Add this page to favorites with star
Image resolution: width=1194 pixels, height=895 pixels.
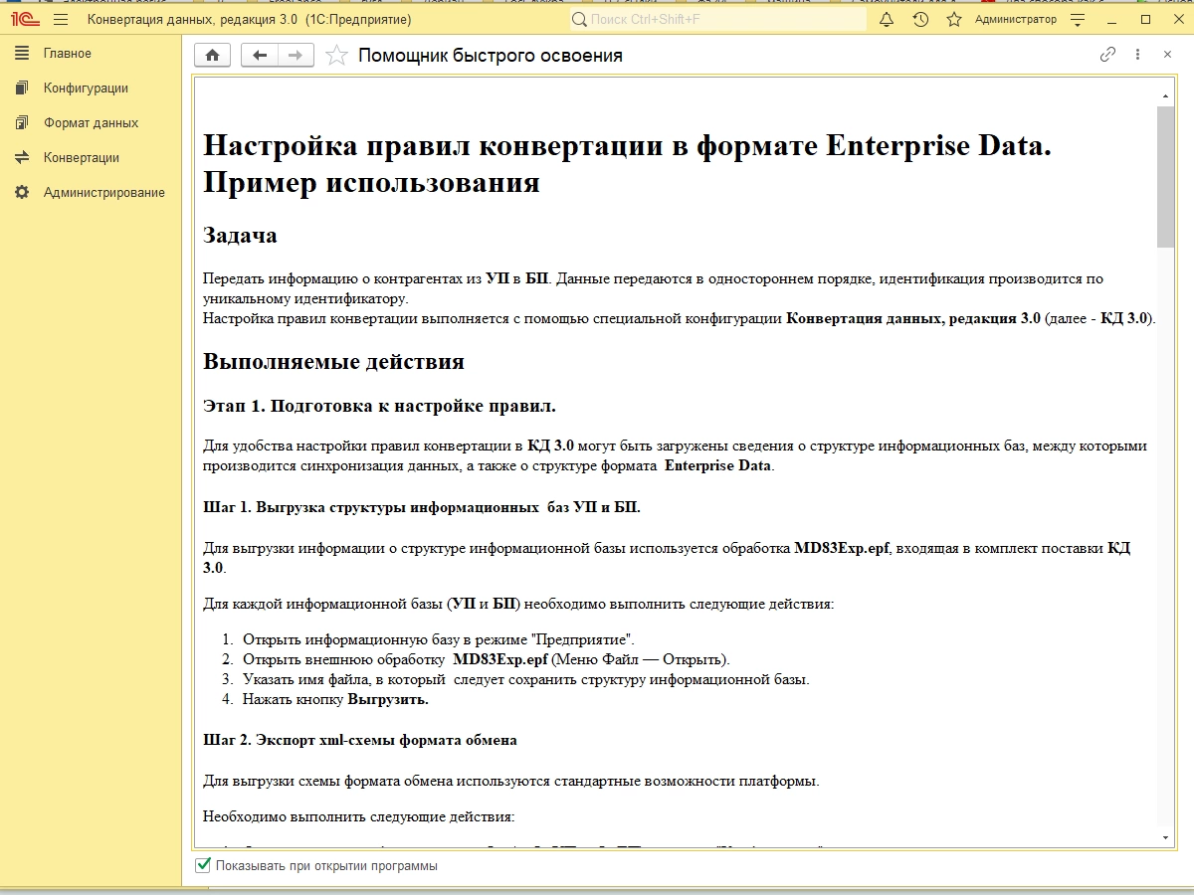pos(337,56)
